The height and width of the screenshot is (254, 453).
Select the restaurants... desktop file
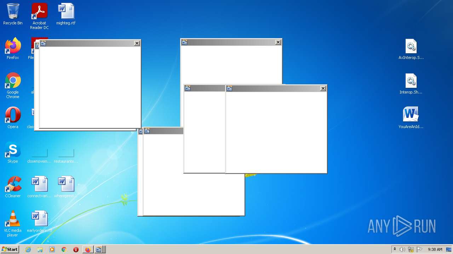coord(66,155)
